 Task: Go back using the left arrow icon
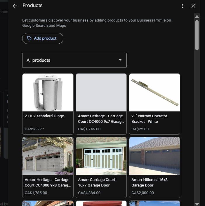[x=15, y=6]
